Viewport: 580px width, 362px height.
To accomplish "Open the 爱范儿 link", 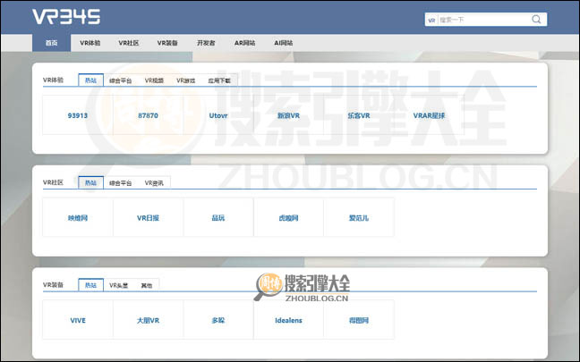I will click(x=359, y=217).
